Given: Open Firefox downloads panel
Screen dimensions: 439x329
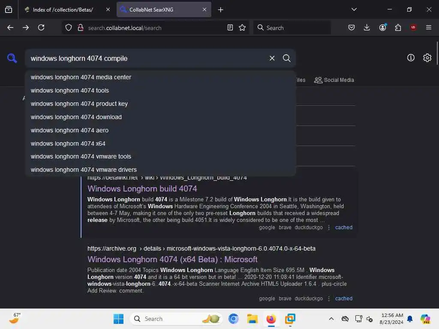Looking at the screenshot, I should [x=367, y=27].
